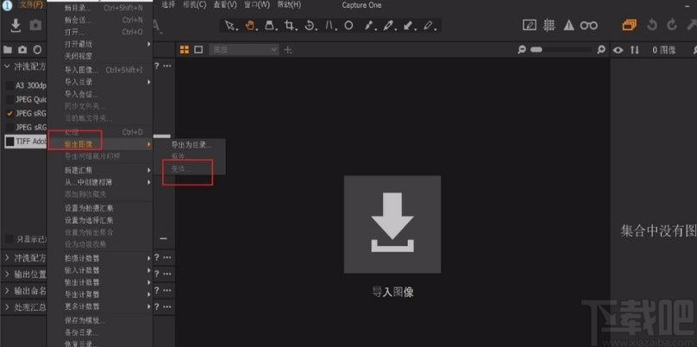Click the plus icon beside layer dropdown

click(288, 50)
